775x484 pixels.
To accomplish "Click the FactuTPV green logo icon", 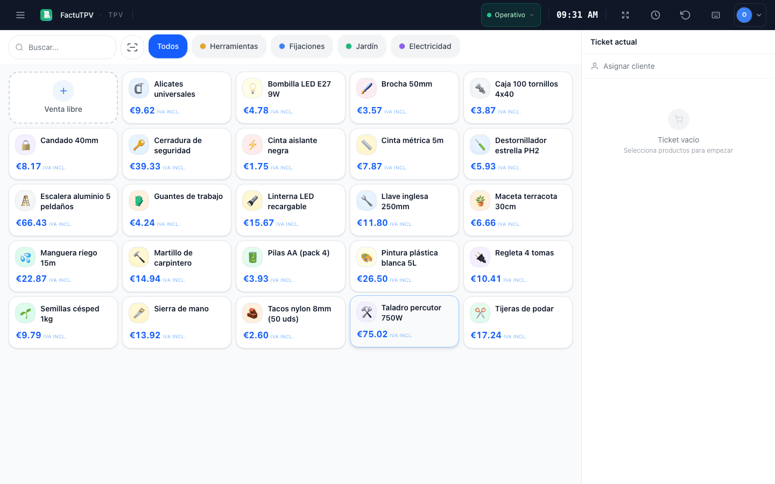I will [46, 15].
